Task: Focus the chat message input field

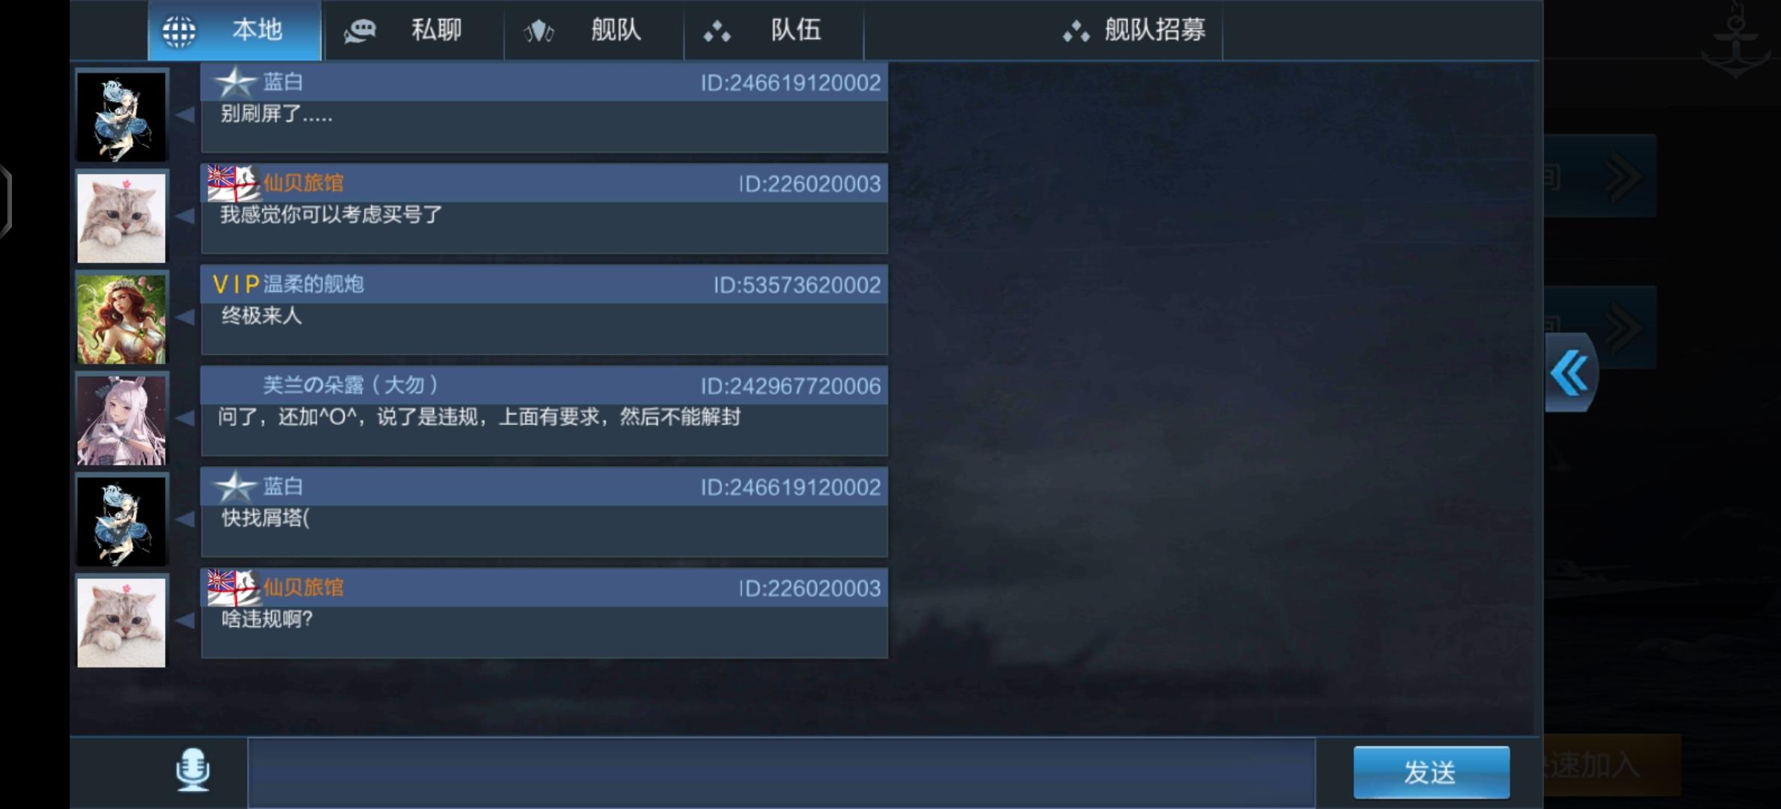Action: pos(781,773)
